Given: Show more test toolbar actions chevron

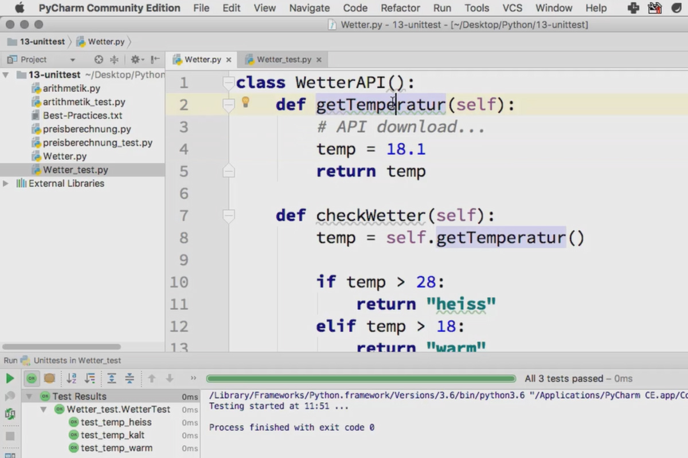Looking at the screenshot, I should pyautogui.click(x=193, y=378).
